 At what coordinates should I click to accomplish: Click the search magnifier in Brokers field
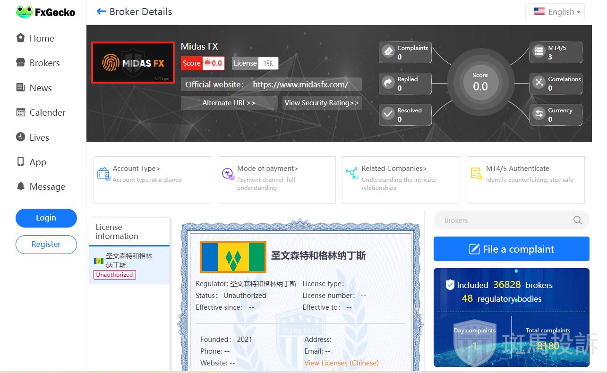click(x=577, y=220)
